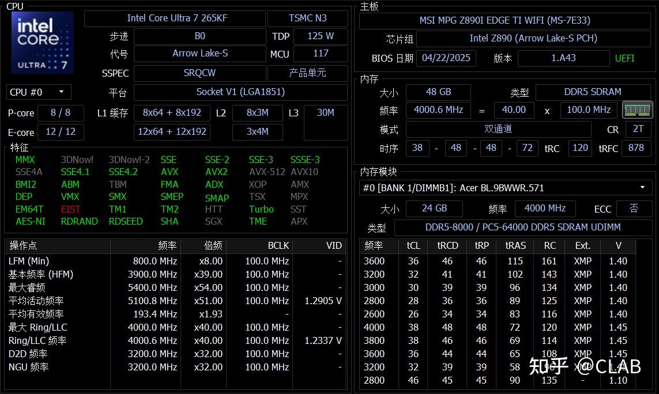Click the green UEFI indicator
659x394 pixels.
(x=624, y=58)
